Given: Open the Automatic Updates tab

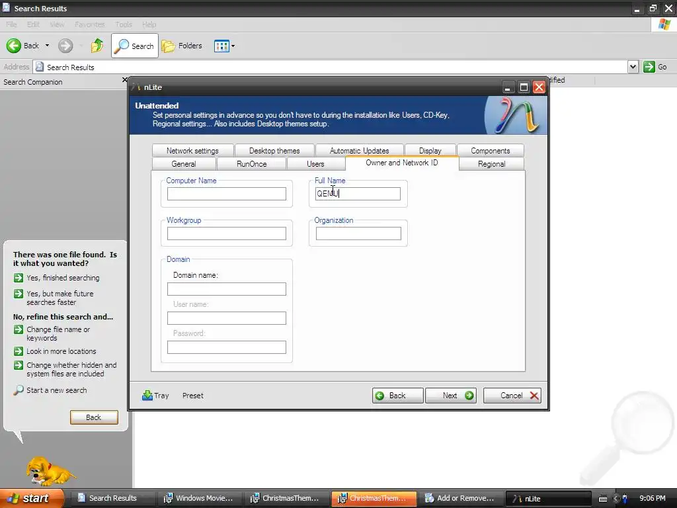Looking at the screenshot, I should (x=359, y=150).
